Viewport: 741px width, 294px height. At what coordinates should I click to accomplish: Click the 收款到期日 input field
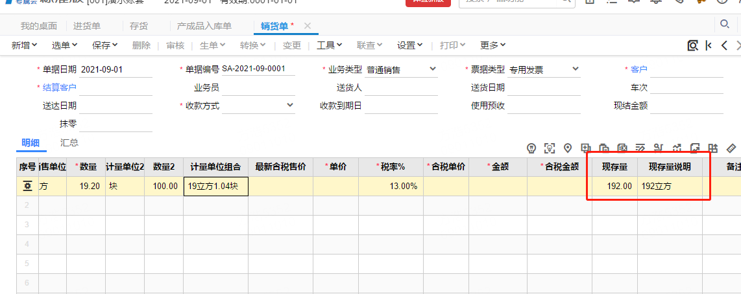point(401,106)
